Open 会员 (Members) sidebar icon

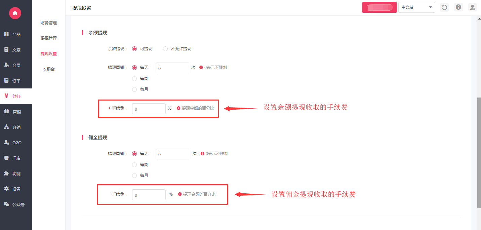click(x=6, y=65)
